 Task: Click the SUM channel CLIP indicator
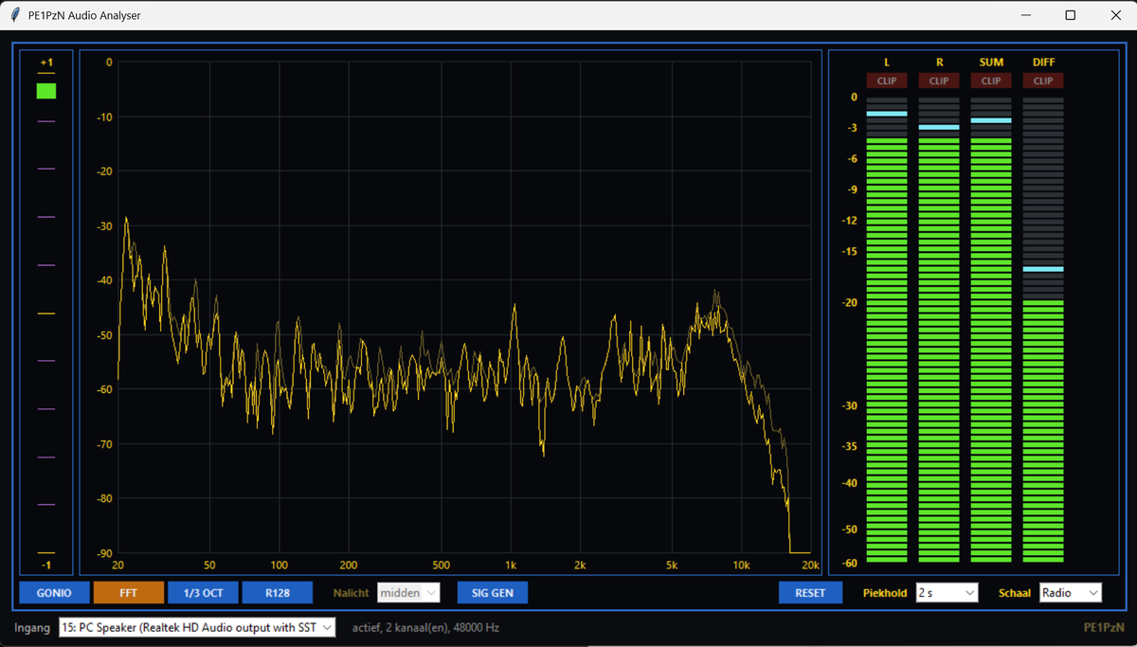[991, 81]
